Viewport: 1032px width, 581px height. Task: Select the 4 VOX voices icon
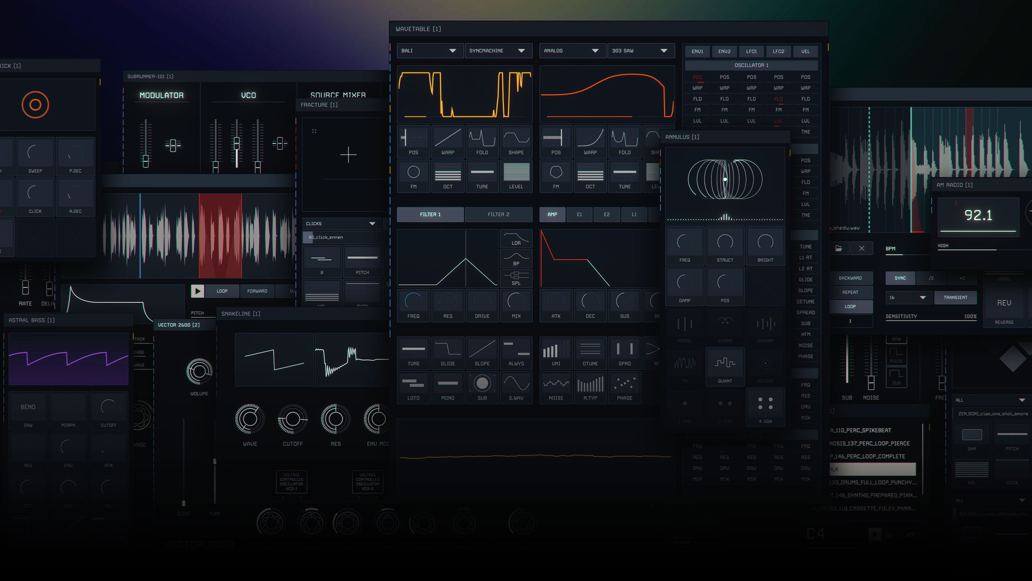click(x=765, y=404)
